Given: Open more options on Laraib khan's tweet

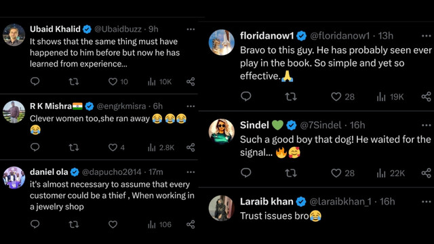Looking at the screenshot, I should click(x=427, y=202).
